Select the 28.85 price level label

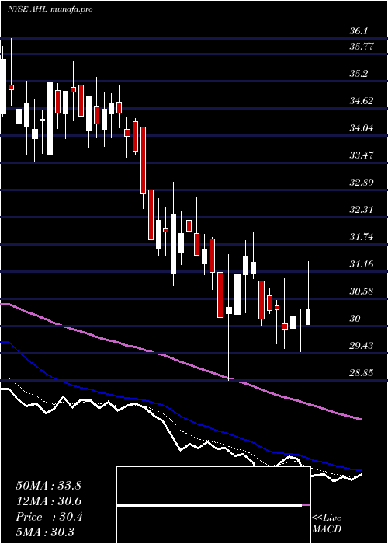(362, 373)
